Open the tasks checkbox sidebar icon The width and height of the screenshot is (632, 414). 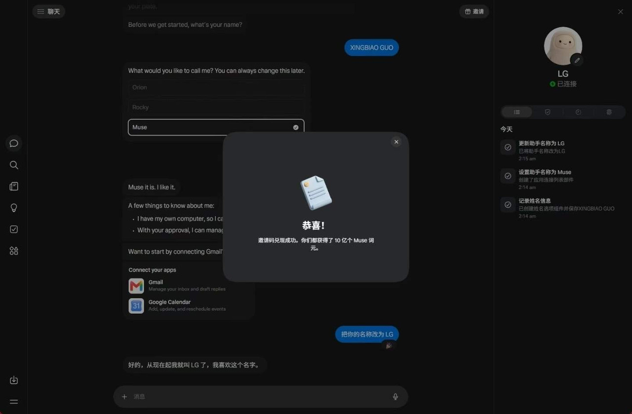tap(14, 229)
